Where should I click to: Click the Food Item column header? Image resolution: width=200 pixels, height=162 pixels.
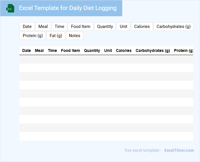tap(70, 50)
